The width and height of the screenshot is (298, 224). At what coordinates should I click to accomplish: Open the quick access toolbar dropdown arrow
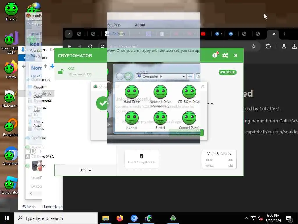pyautogui.click(x=44, y=50)
